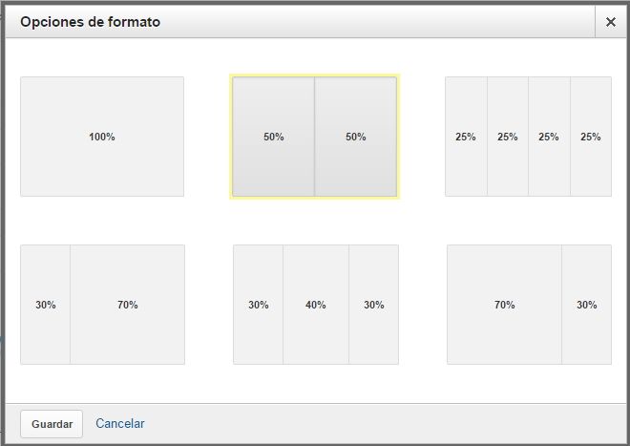Cancel the format options dialog
630x446 pixels.
pyautogui.click(x=120, y=423)
